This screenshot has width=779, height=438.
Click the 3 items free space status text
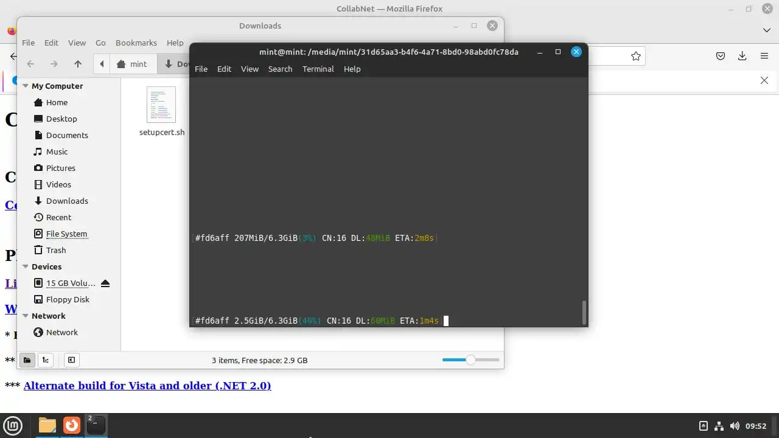259,360
